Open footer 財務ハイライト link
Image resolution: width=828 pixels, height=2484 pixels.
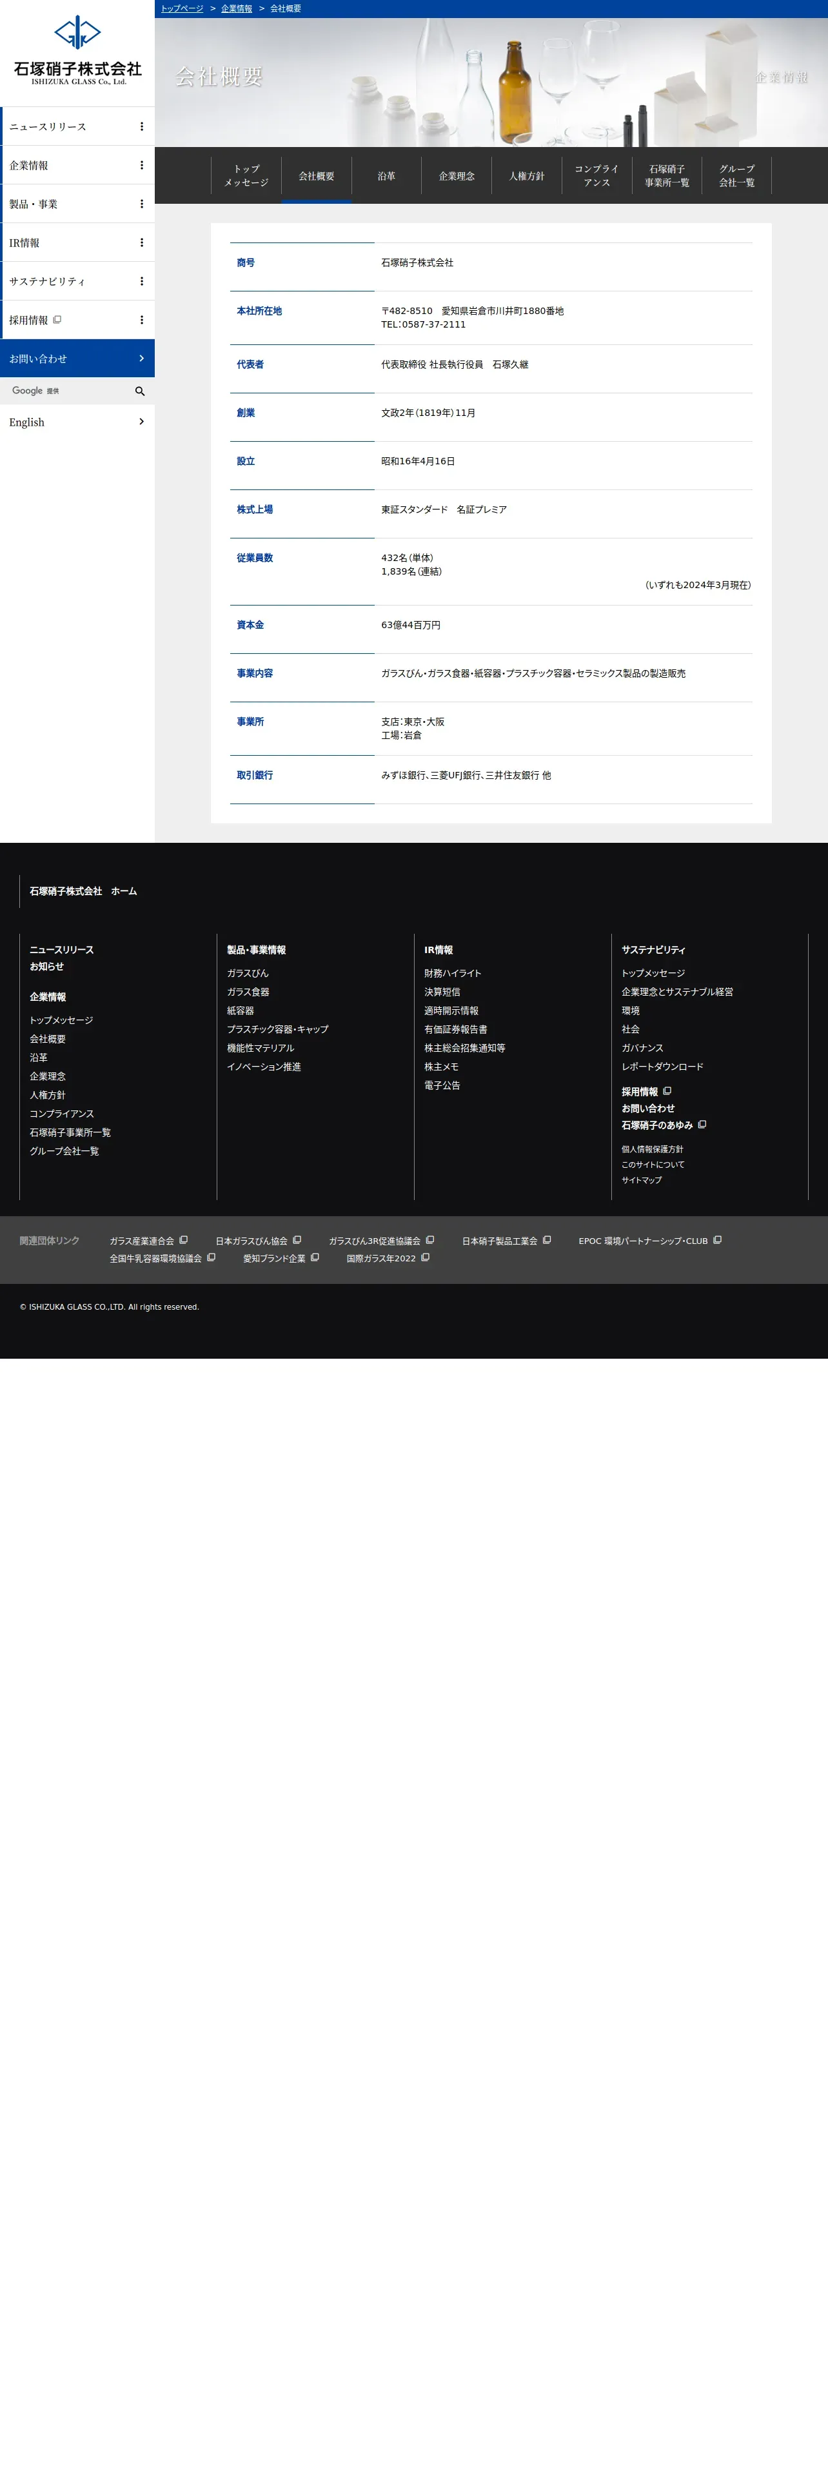click(453, 973)
